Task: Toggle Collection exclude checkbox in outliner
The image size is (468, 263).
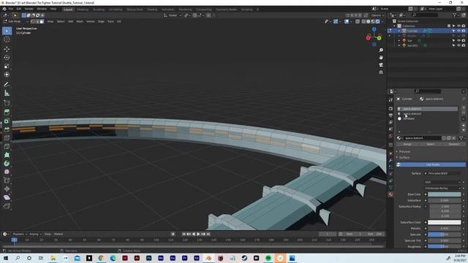Action: click(449, 26)
